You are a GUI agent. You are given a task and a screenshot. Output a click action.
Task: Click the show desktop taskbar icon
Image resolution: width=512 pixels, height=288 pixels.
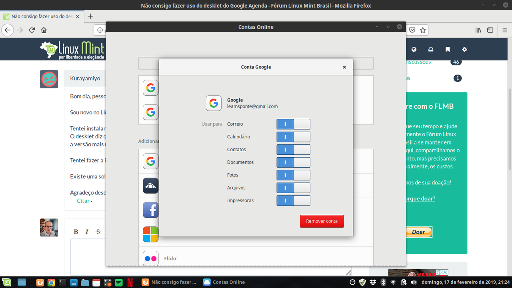[22, 282]
